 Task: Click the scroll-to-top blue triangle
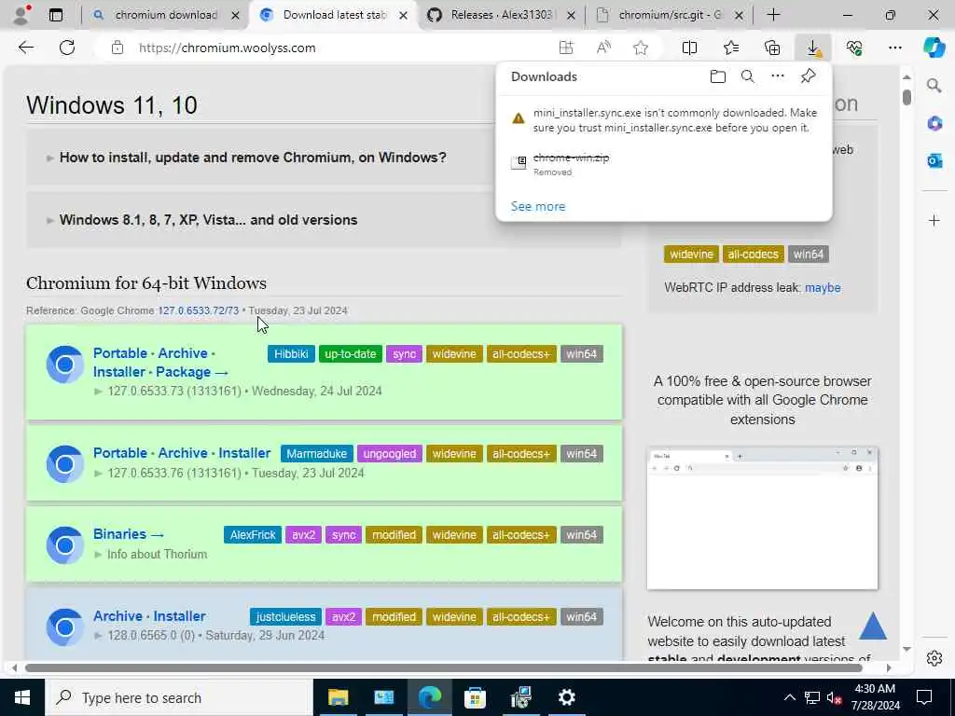[x=873, y=626]
